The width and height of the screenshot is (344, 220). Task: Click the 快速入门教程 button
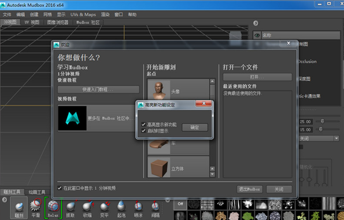[x=98, y=90]
